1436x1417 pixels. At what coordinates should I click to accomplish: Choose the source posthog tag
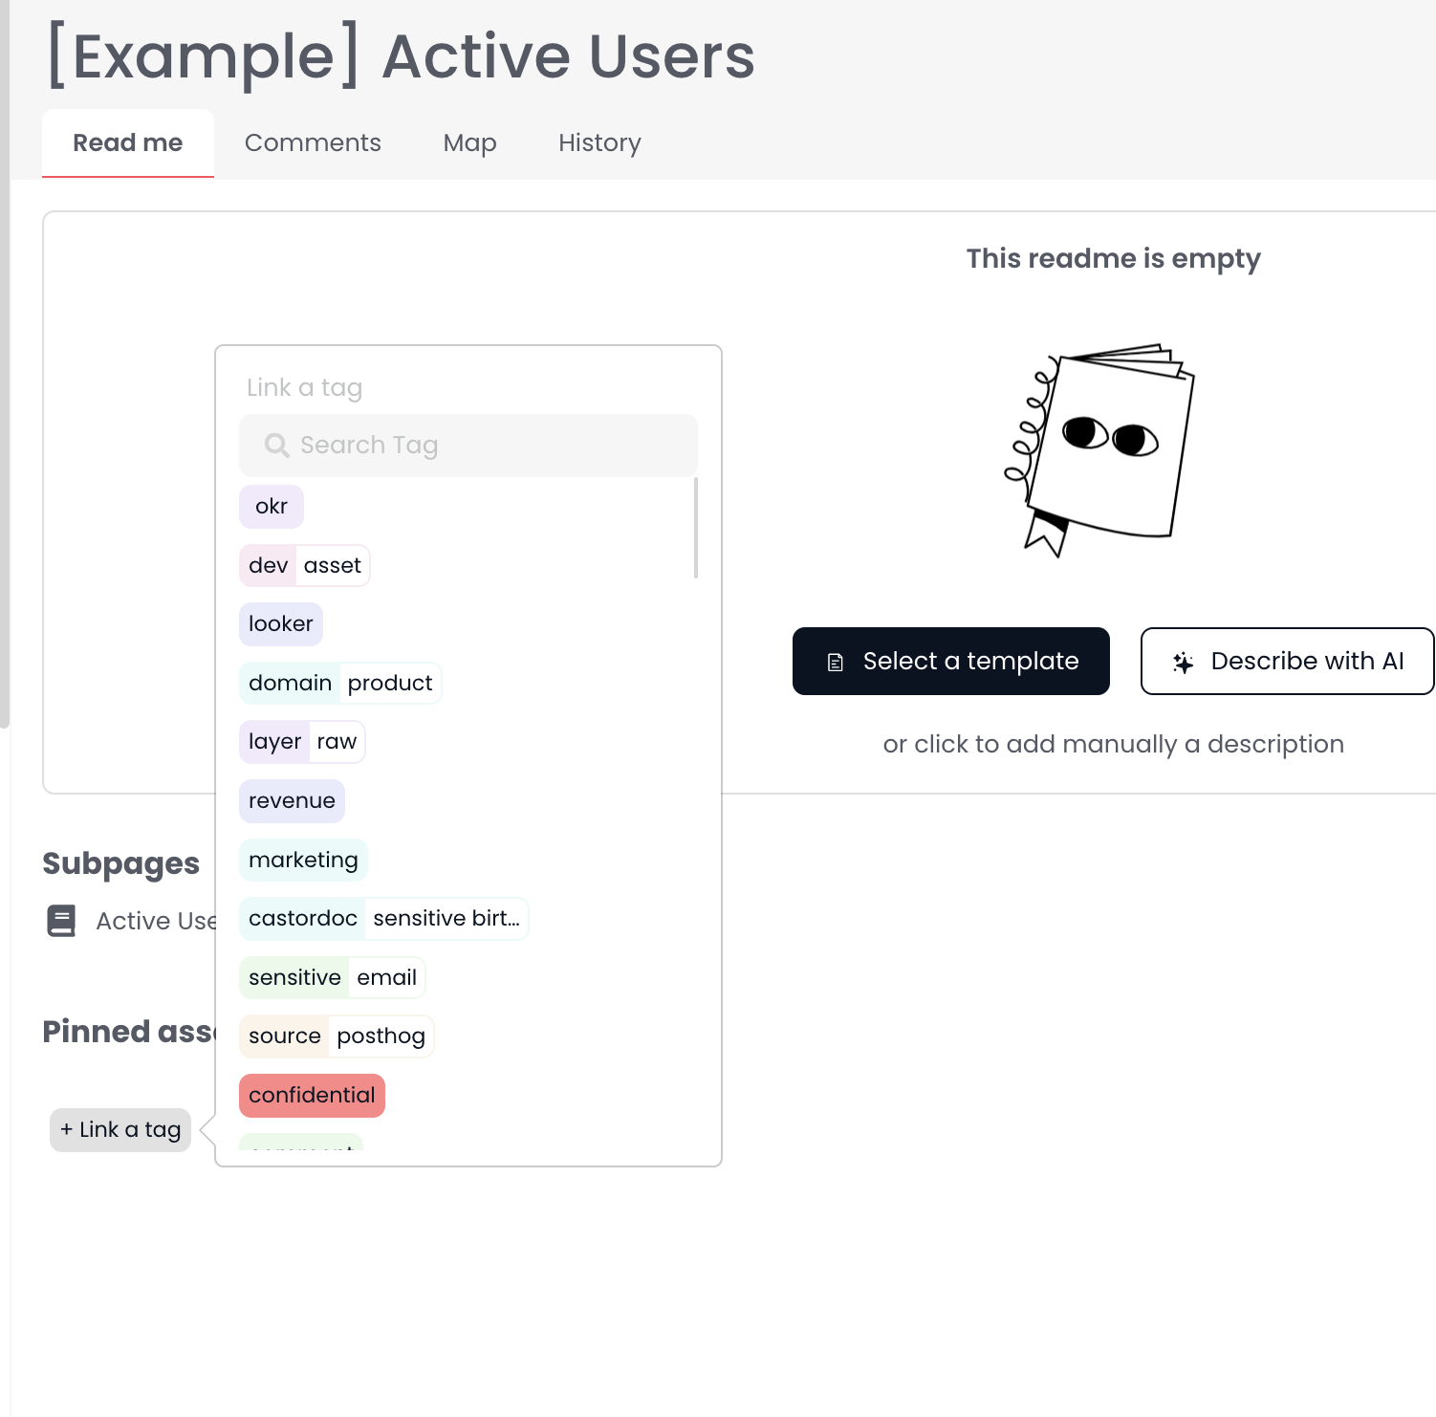coord(337,1036)
